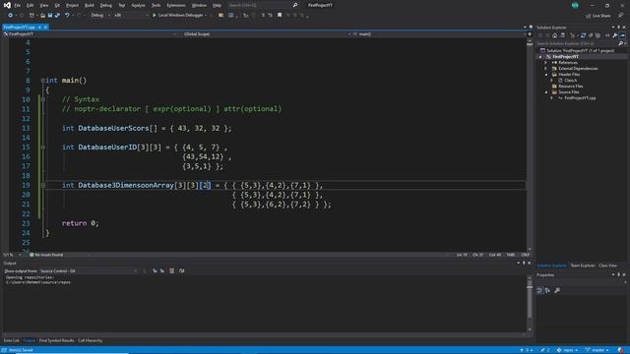This screenshot has height=354, width=630.
Task: Select the FirstProjectYT.cpp editor tab
Action: (20, 28)
